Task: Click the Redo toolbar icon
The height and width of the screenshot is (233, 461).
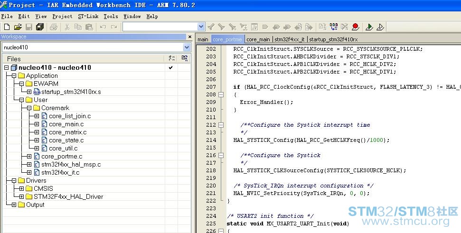Action: pyautogui.click(x=114, y=27)
